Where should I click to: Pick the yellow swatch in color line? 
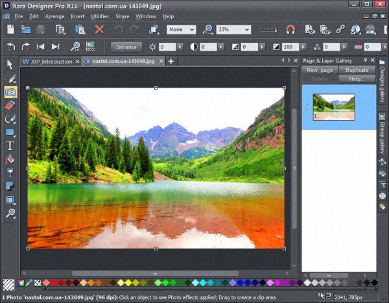128,283
